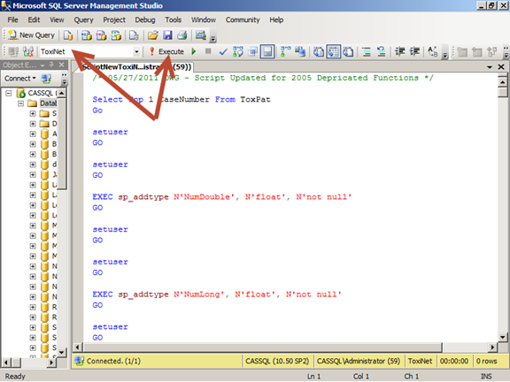Open ToxiNet database dropdown

click(x=136, y=51)
